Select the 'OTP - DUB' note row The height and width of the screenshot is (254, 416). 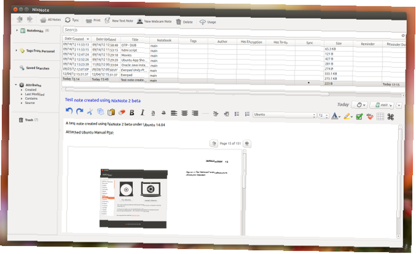click(x=233, y=47)
